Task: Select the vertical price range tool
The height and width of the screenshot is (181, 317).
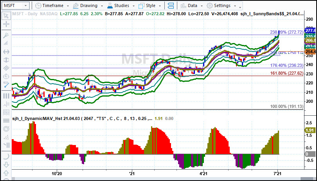Action: pyautogui.click(x=6, y=60)
